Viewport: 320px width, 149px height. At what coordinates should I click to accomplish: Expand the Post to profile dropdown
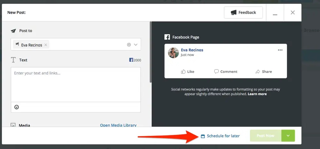click(136, 45)
